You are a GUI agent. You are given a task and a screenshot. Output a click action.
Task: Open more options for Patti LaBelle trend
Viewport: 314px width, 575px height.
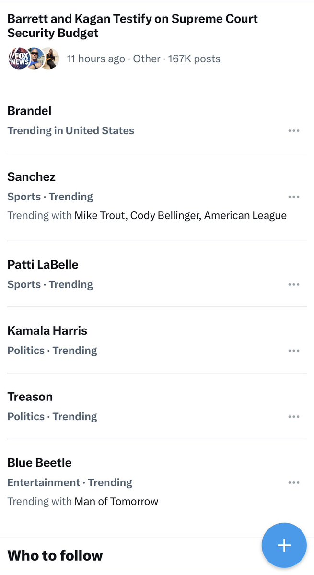[294, 284]
